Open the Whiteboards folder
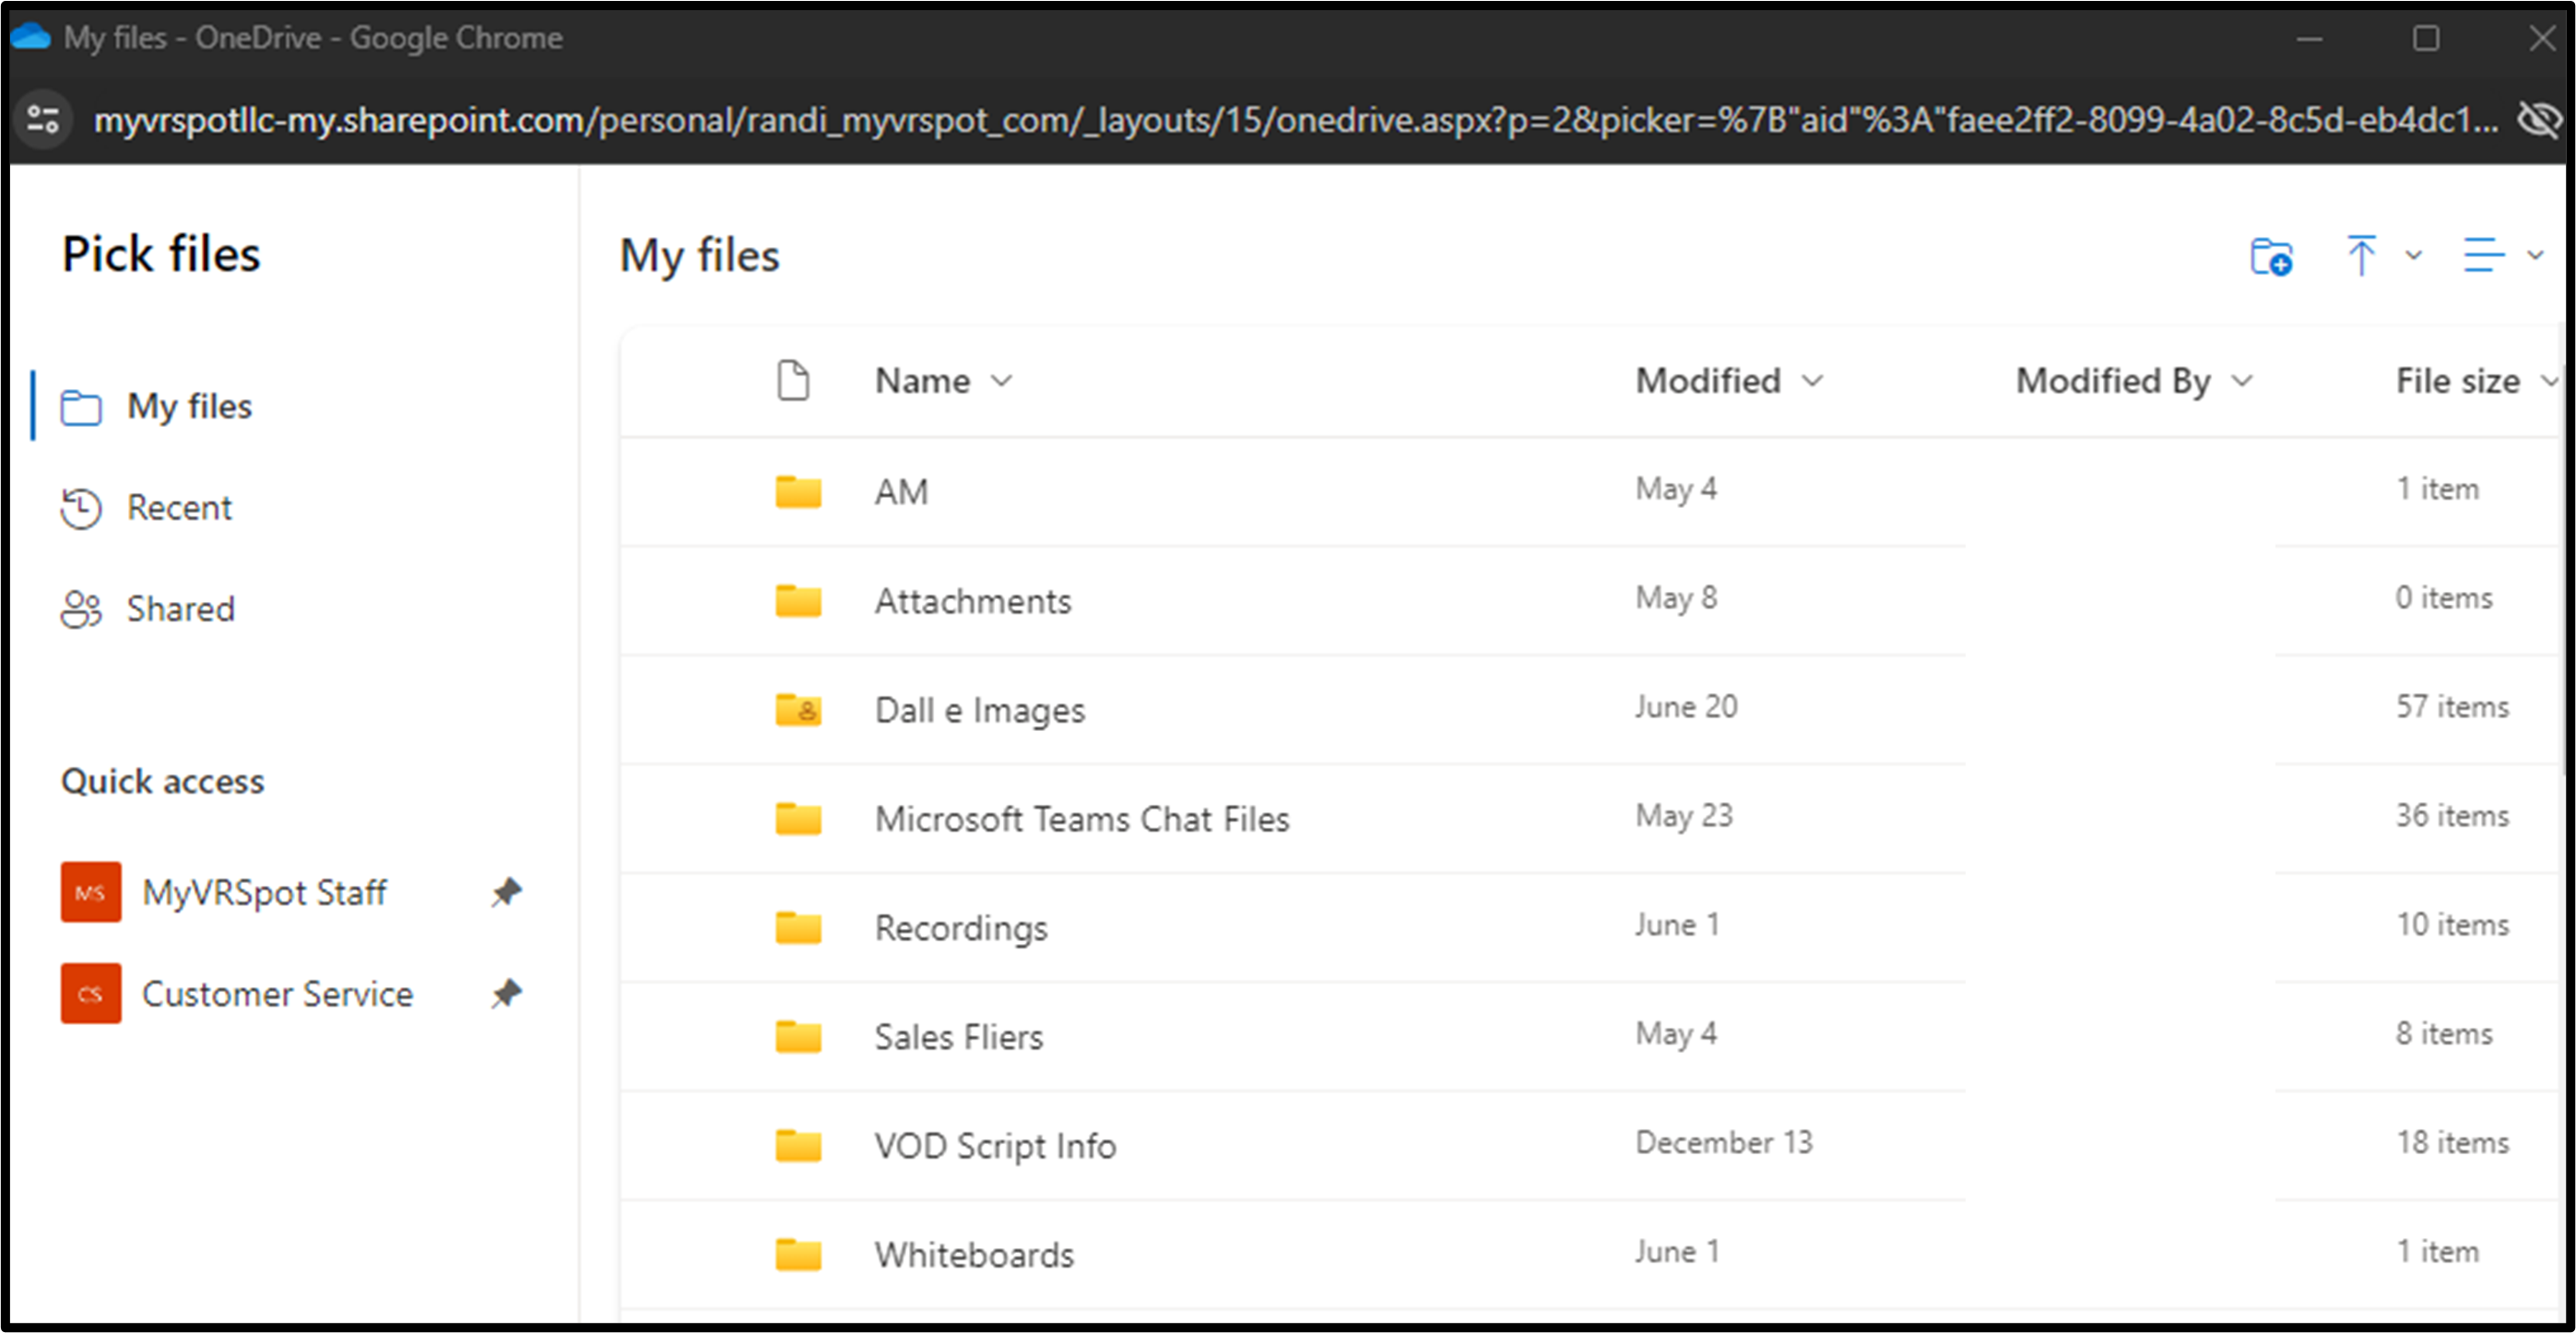The image size is (2576, 1333). pos(974,1255)
